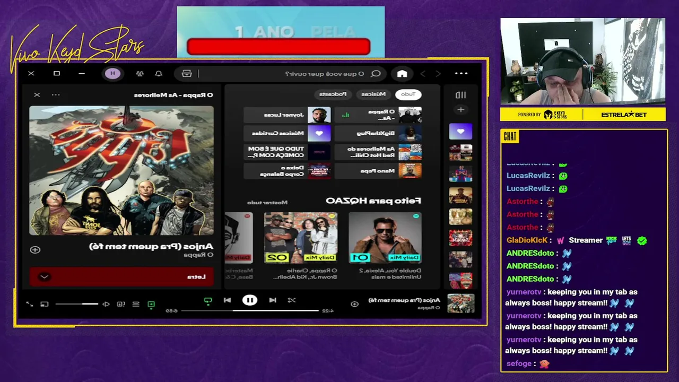Screen dimensions: 679x382
Task: Click the '4:22' elapsed time label
Action: point(328,311)
